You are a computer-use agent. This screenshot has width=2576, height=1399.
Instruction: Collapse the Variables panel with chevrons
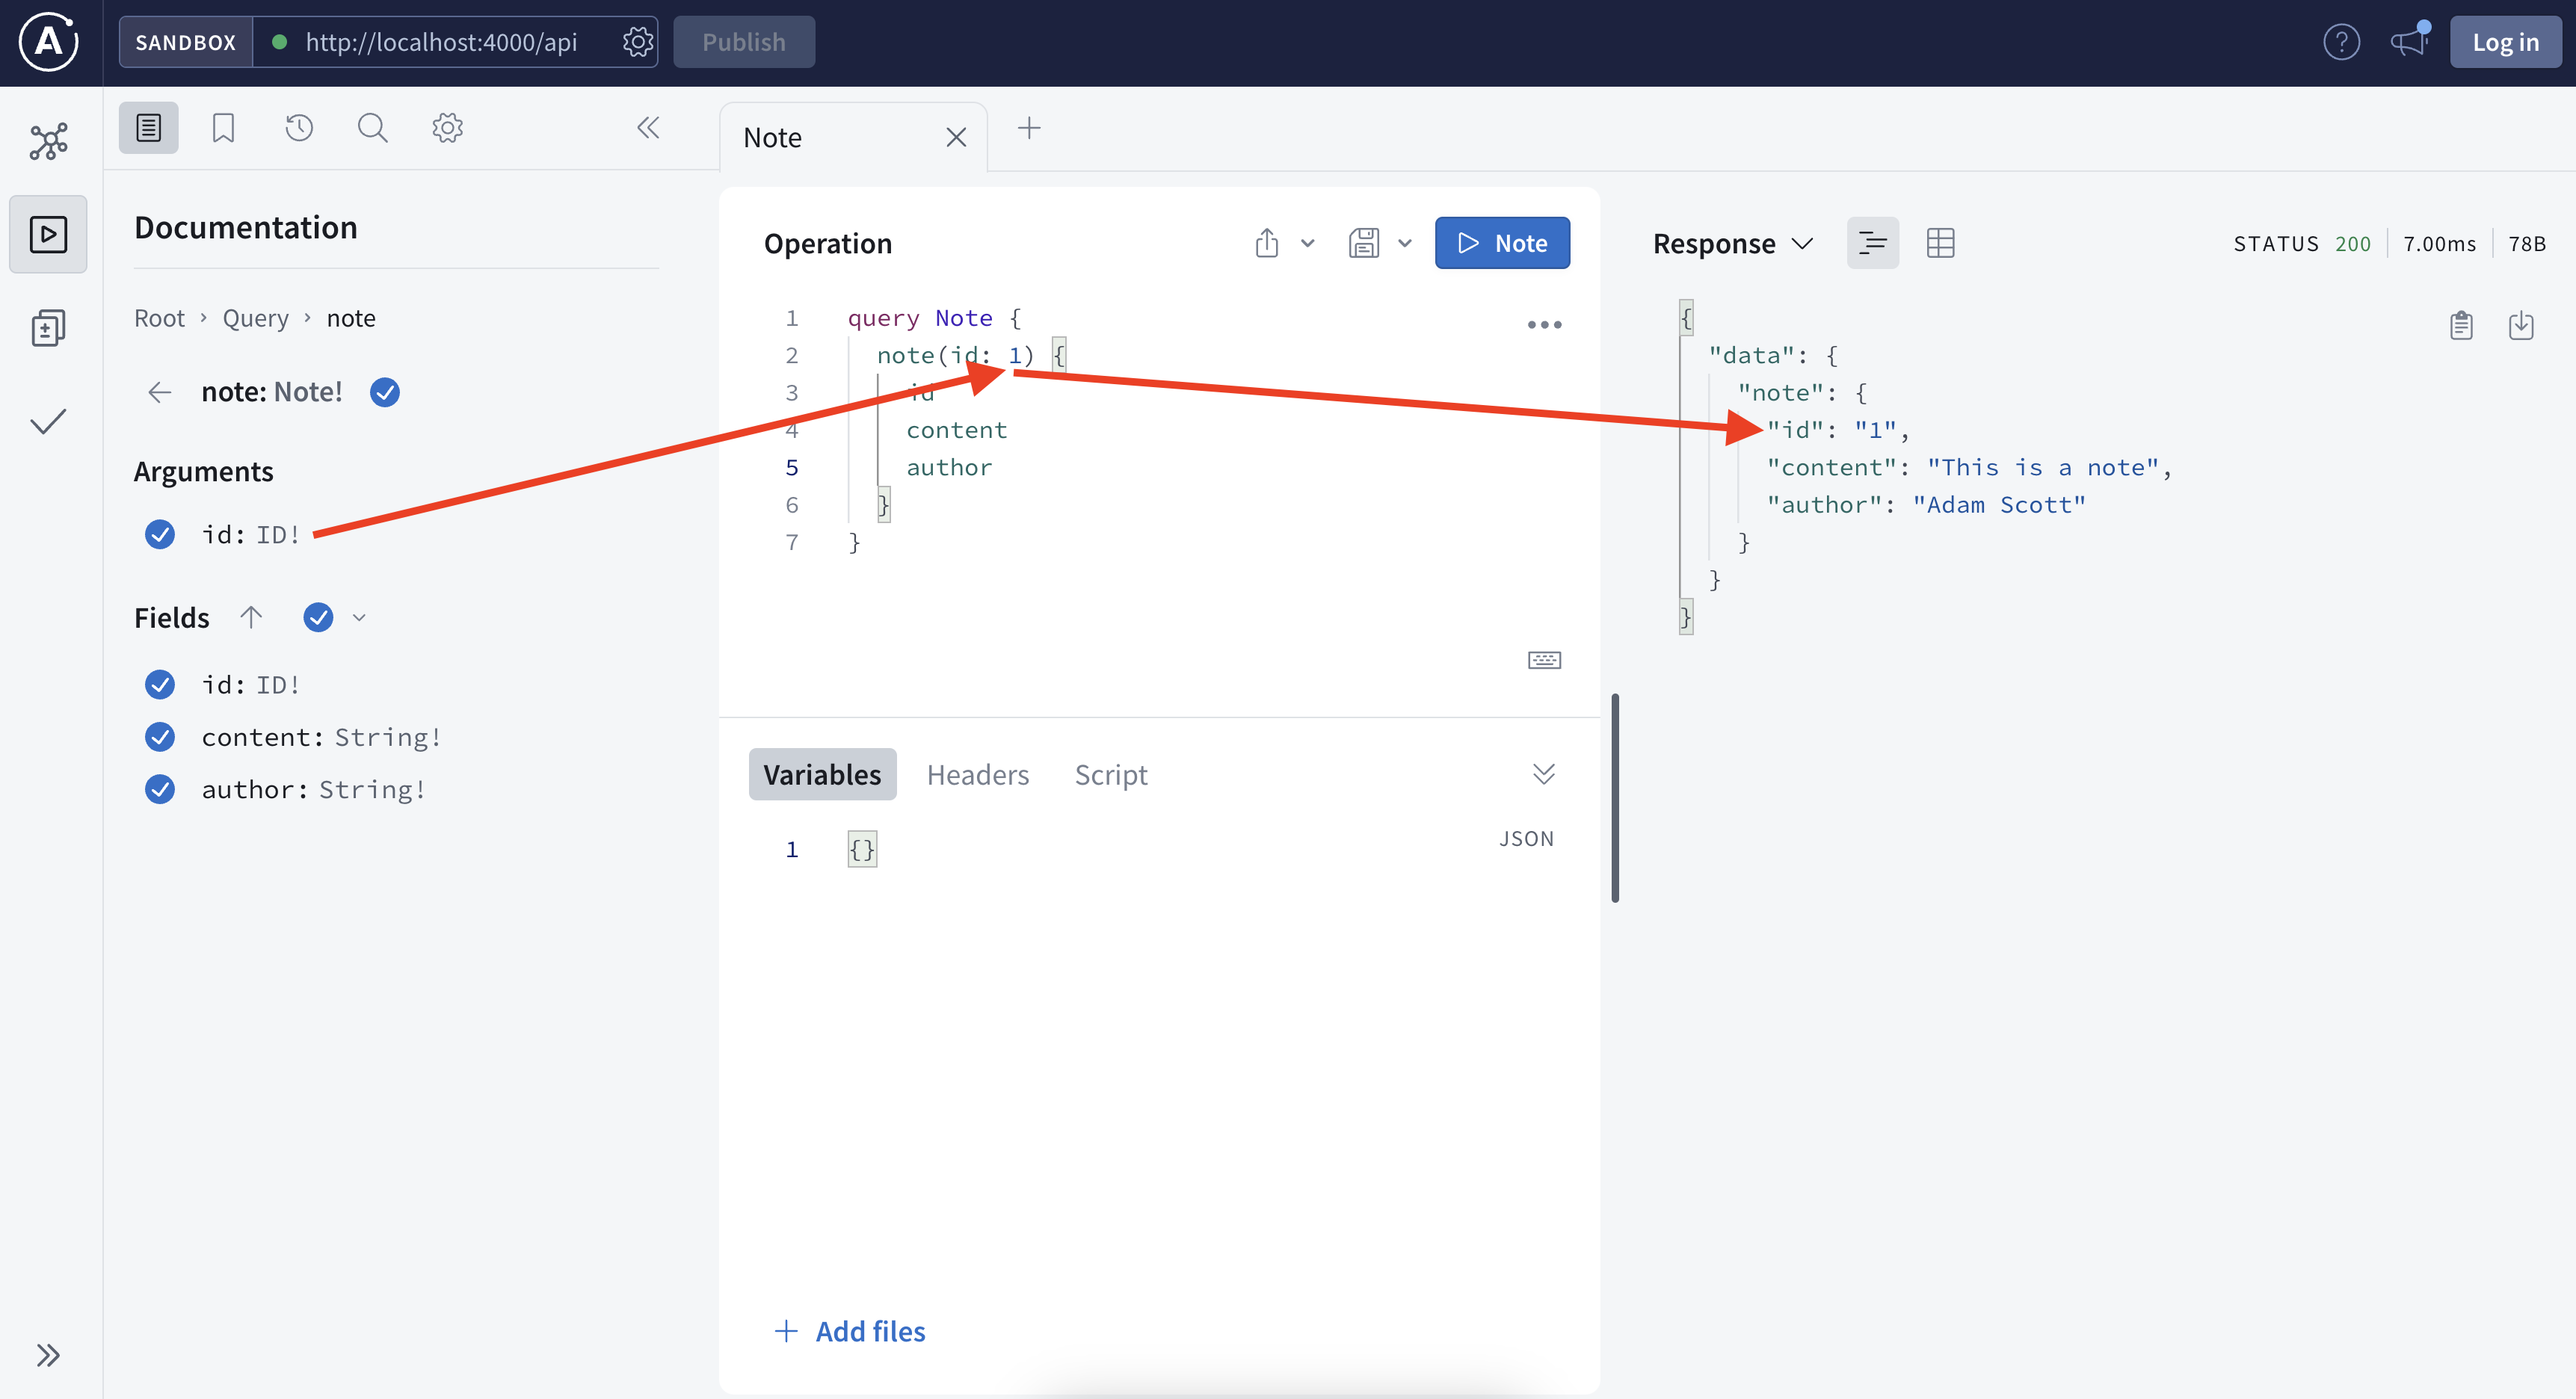[1543, 774]
